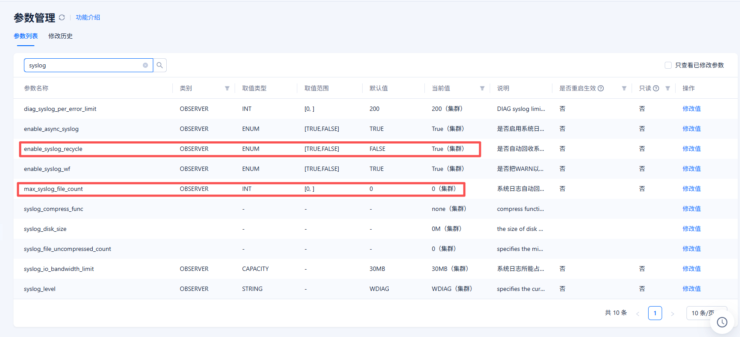Click 修改值 for enable_syslog_recycle
740x337 pixels.
pyautogui.click(x=691, y=149)
